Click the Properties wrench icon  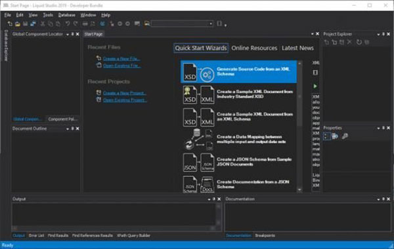pos(345,136)
